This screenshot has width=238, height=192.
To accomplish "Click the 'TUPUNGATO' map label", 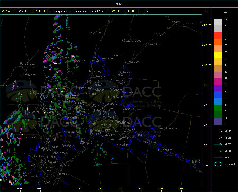I will pyautogui.click(x=47, y=150).
